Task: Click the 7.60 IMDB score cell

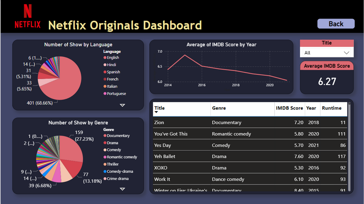Action: (299, 156)
